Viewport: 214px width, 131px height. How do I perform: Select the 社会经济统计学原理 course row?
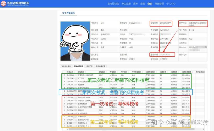[x=134, y=107]
